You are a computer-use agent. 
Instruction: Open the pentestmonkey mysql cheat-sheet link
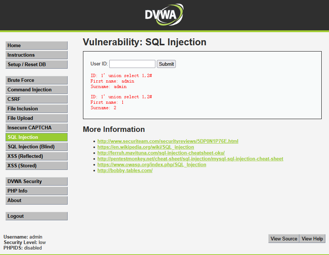point(190,159)
